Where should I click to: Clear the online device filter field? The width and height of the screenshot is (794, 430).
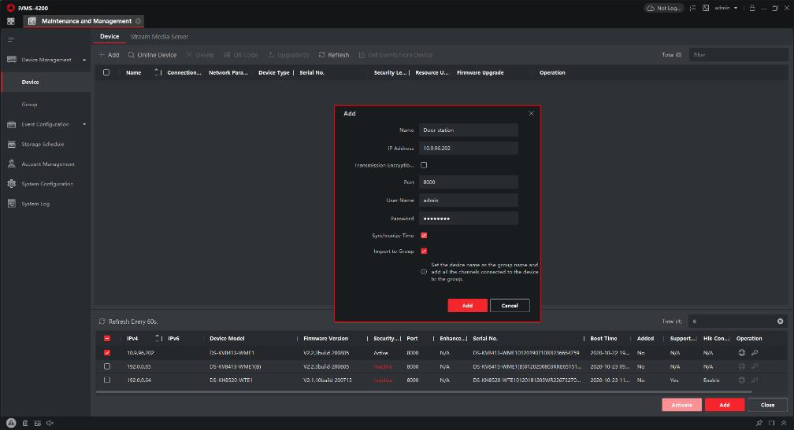click(781, 322)
